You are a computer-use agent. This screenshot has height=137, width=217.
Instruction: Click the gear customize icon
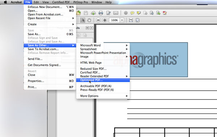coord(125,13)
